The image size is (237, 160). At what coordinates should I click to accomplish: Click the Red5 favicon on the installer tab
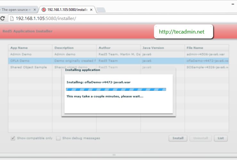(x=44, y=10)
